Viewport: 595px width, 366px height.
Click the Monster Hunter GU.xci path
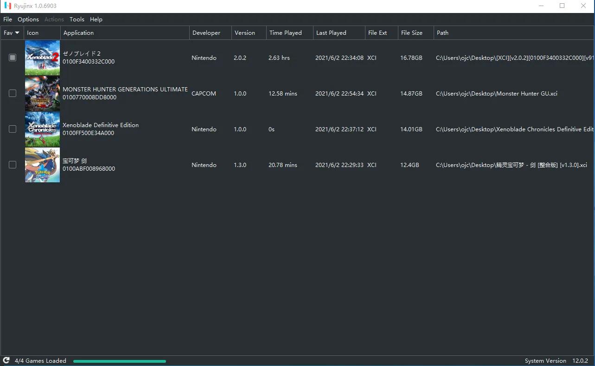click(x=497, y=94)
